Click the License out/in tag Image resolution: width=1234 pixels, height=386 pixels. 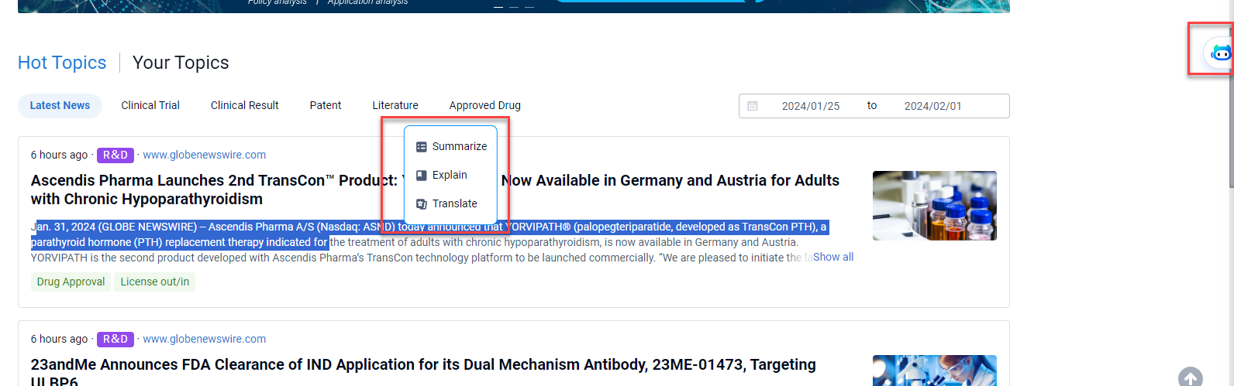[x=154, y=282]
